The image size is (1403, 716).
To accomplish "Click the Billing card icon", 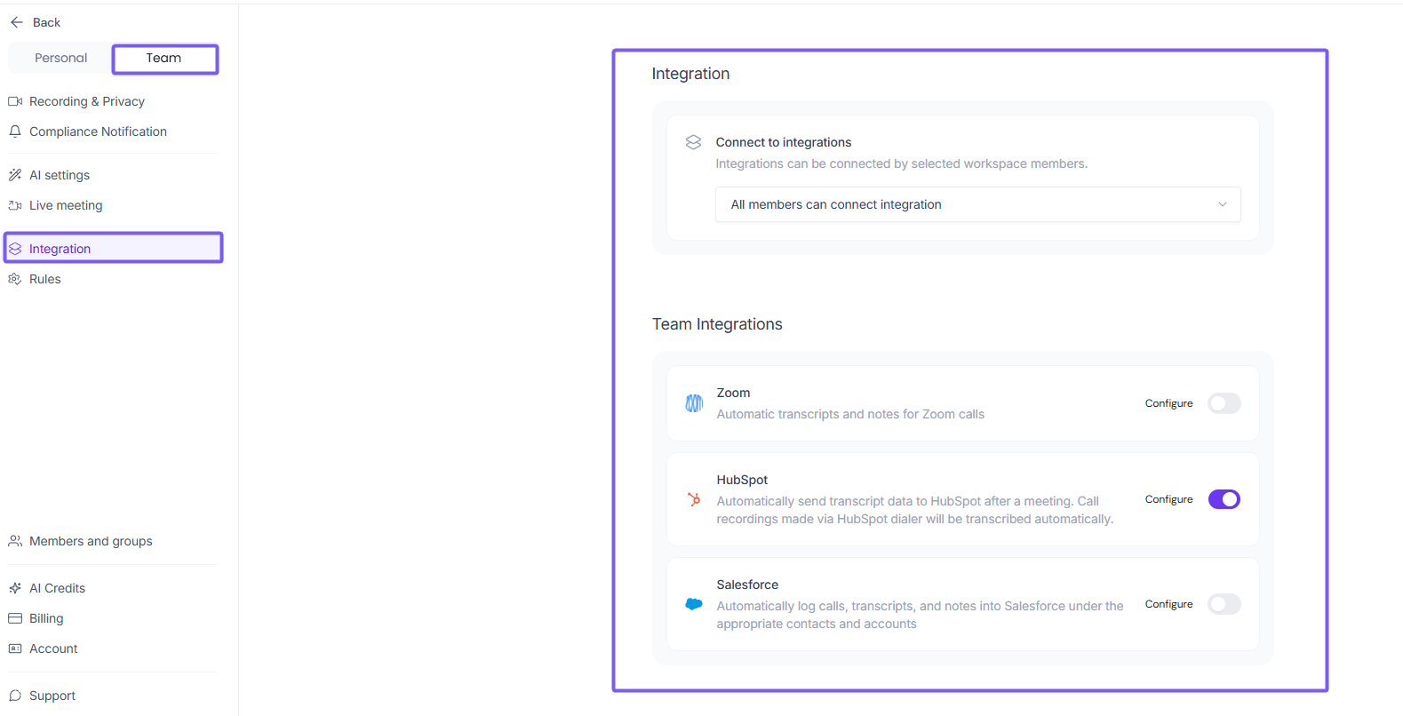I will pyautogui.click(x=15, y=618).
